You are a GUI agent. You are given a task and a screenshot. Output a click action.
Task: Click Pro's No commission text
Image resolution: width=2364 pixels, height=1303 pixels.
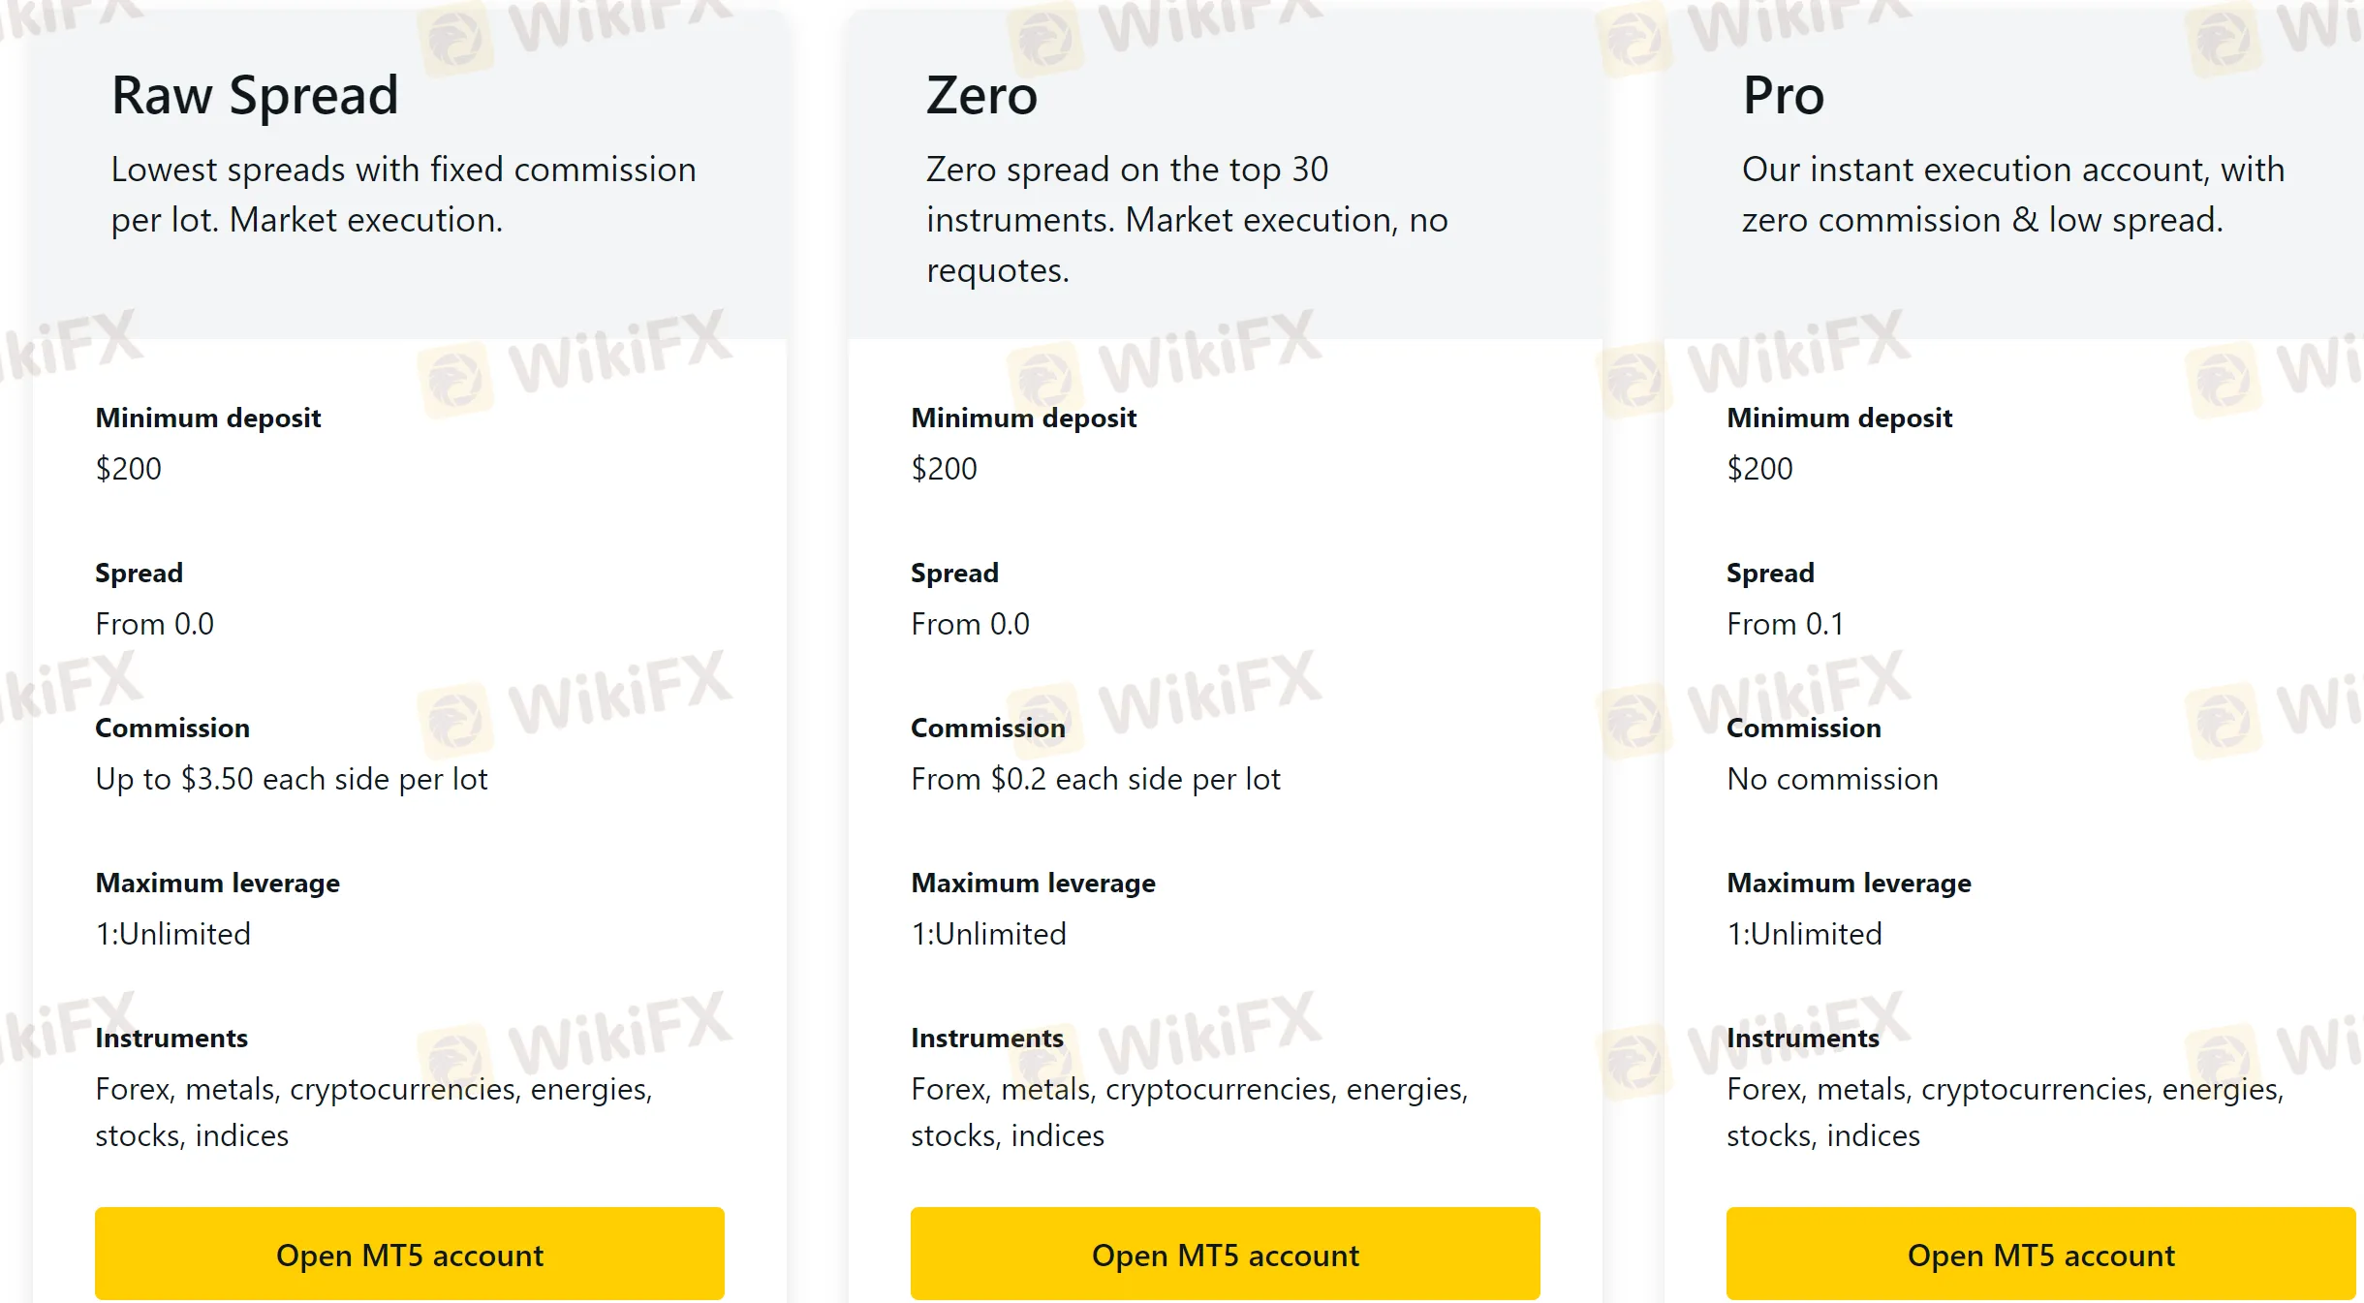click(1832, 779)
